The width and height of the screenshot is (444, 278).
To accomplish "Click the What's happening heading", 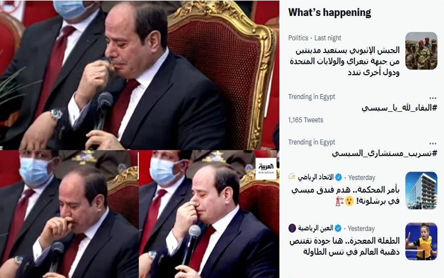I will (x=330, y=13).
